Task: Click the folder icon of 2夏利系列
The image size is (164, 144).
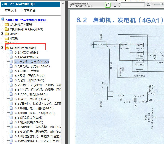Action: (x=7, y=29)
